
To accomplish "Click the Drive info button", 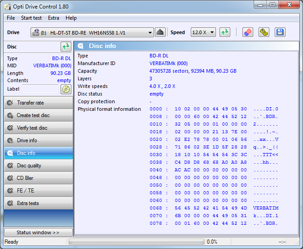I will click(38, 140).
